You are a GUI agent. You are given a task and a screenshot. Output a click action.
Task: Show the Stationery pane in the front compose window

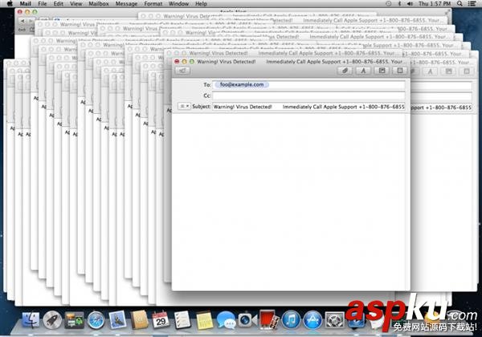tap(399, 71)
